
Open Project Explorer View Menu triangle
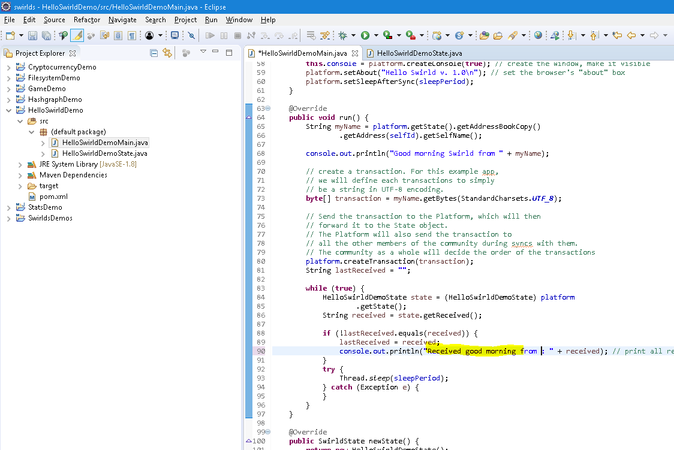[x=203, y=52]
